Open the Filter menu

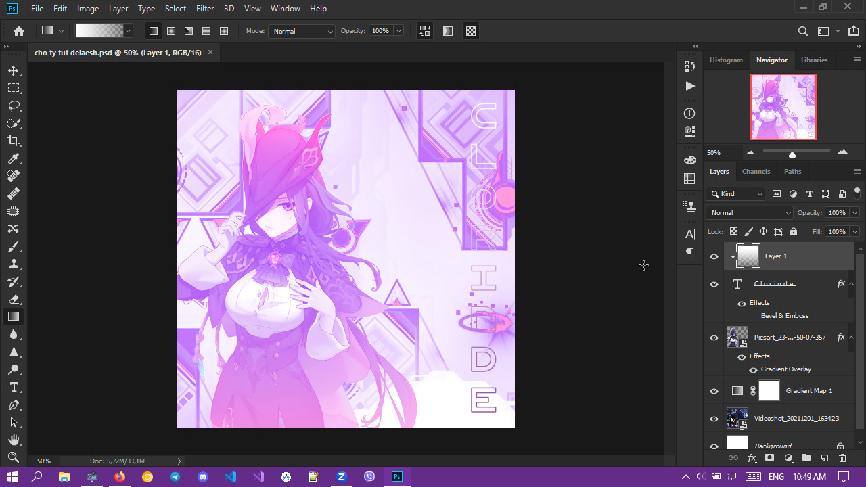(204, 9)
